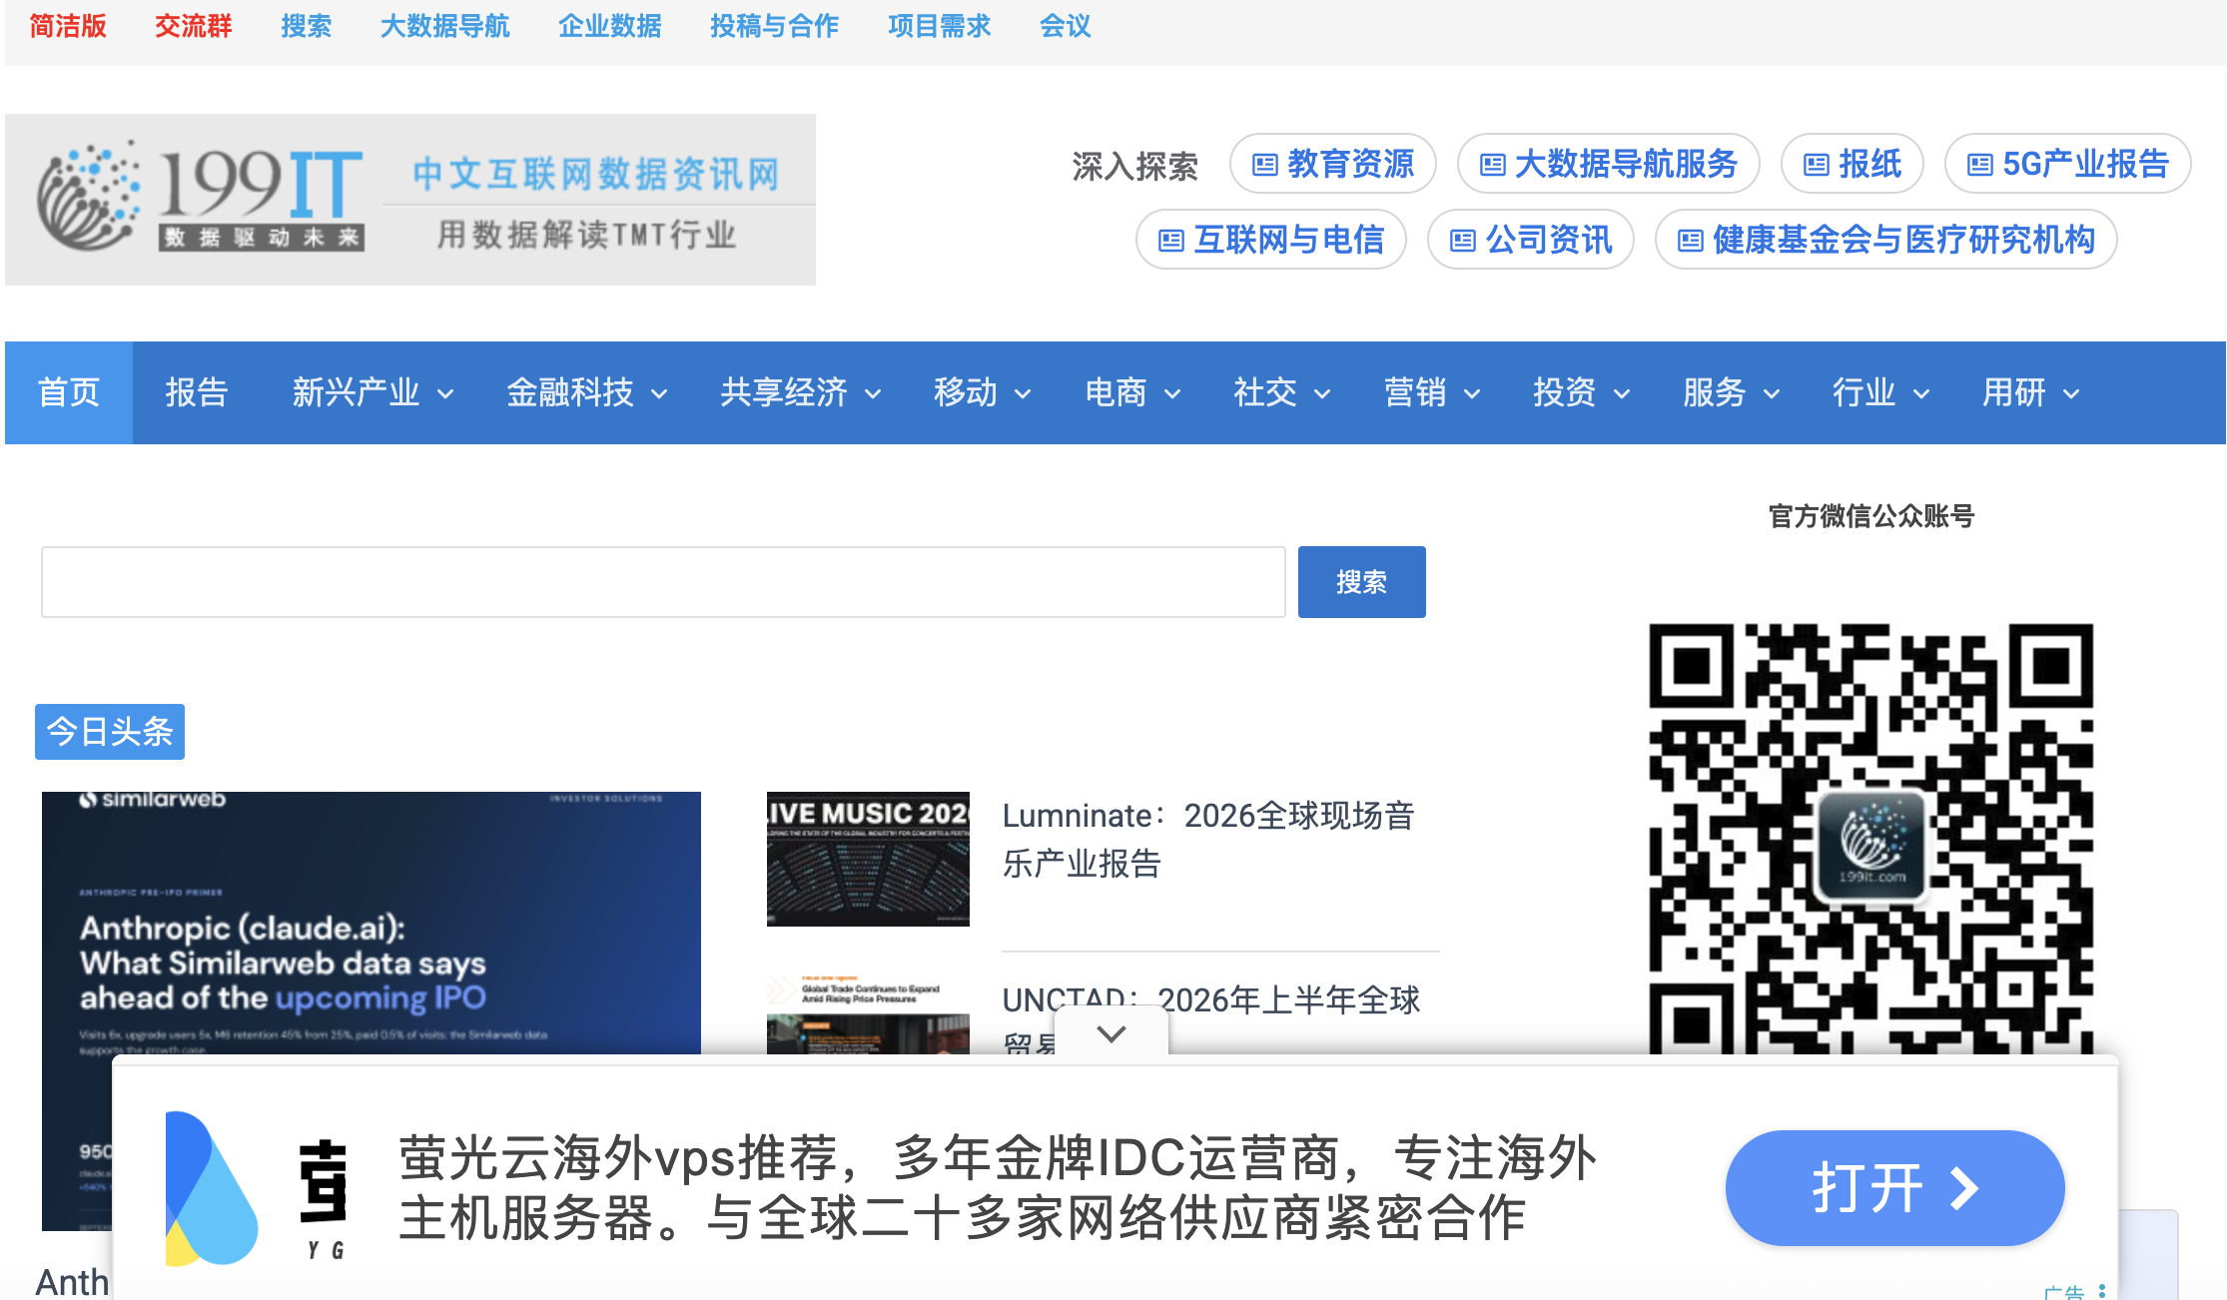This screenshot has height=1300, width=2227.
Task: Click the 199IT site logo banner
Action: [410, 200]
